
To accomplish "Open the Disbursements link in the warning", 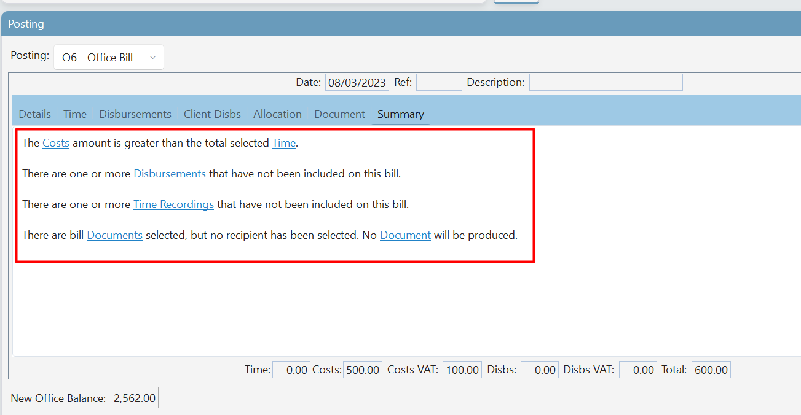I will [170, 174].
